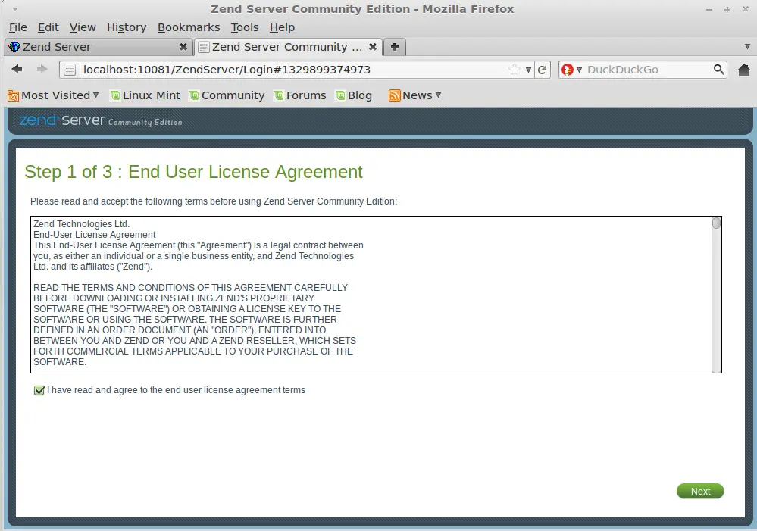757x531 pixels.
Task: Open the View menu
Action: (83, 27)
